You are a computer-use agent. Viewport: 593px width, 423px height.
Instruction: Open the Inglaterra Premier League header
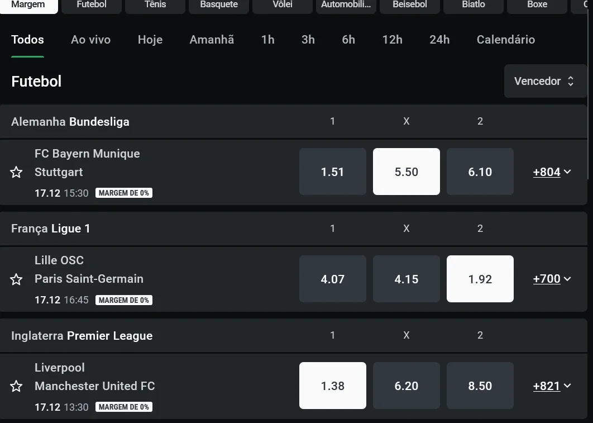[82, 336]
